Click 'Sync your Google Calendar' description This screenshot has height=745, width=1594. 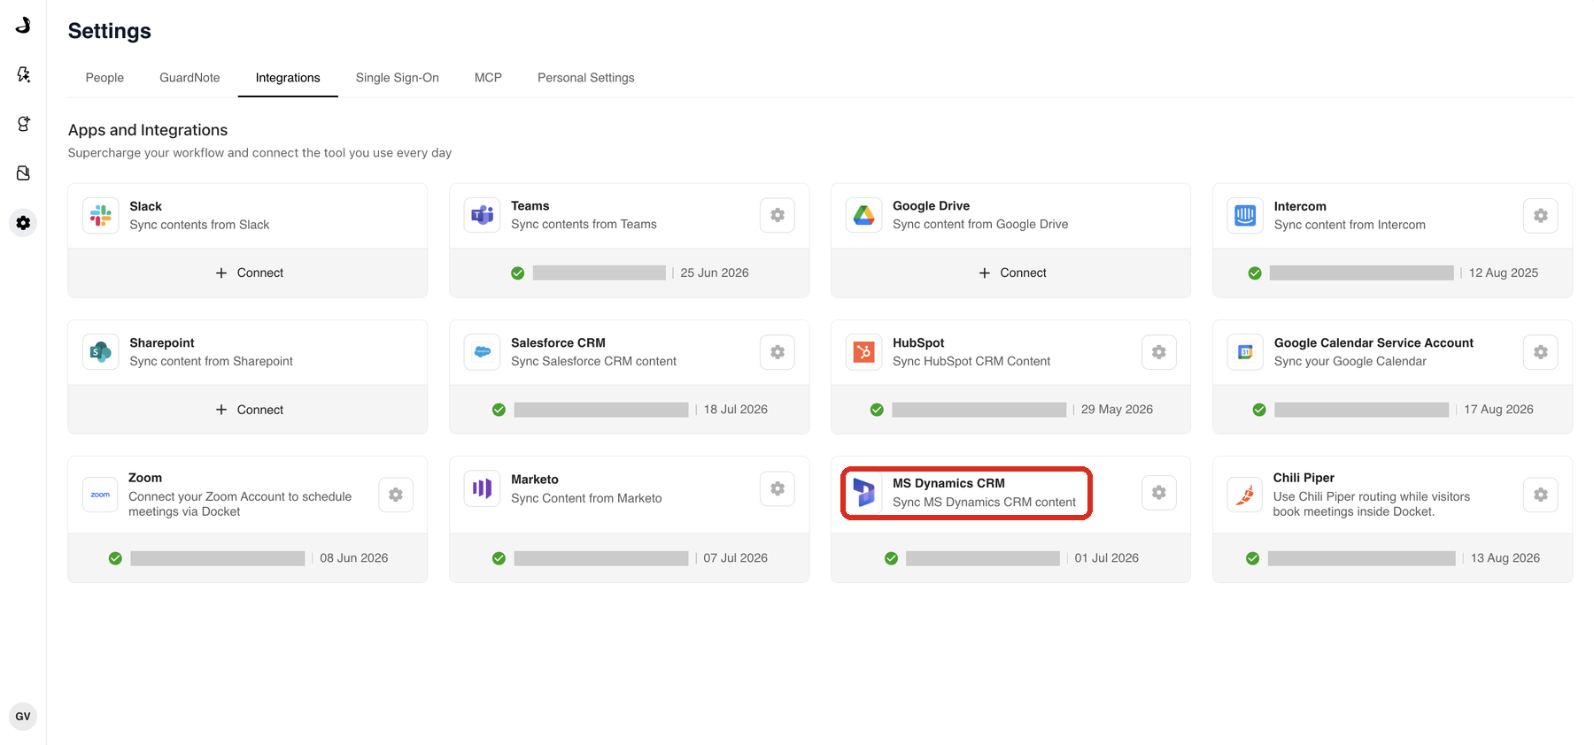pos(1350,361)
